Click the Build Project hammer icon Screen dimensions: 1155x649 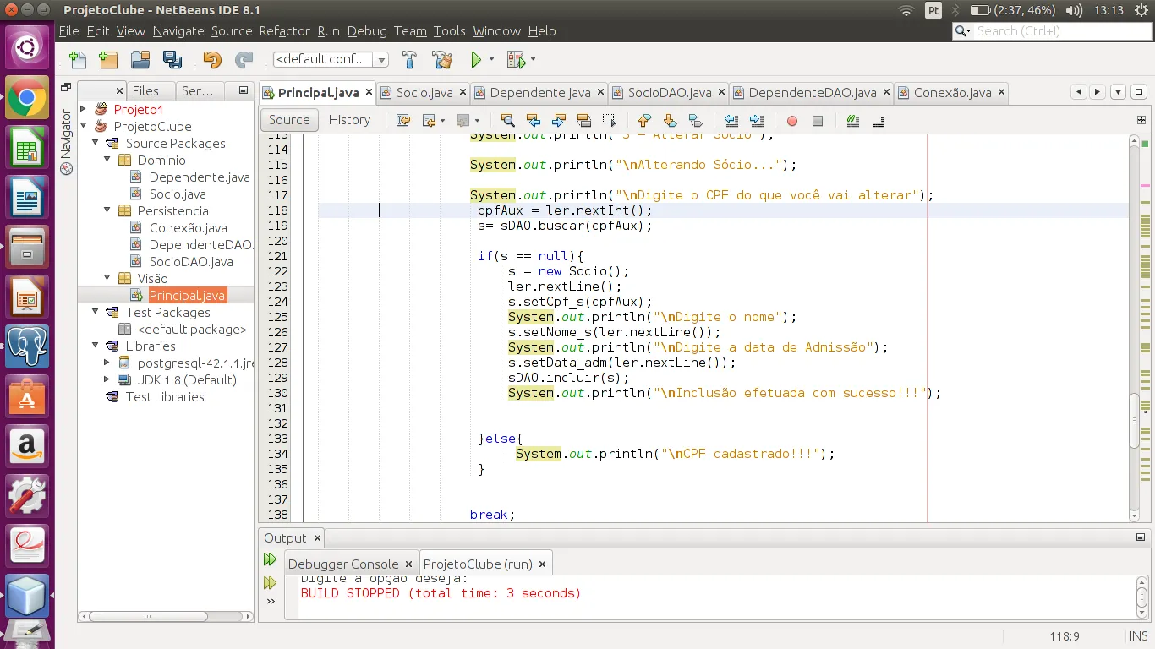(410, 60)
